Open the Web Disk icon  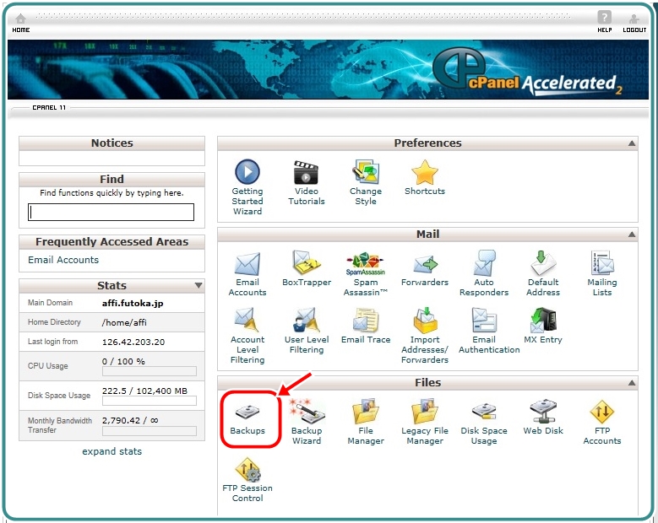543,412
